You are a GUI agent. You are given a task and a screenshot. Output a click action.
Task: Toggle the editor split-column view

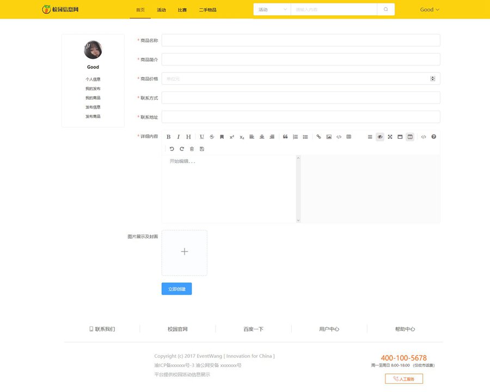410,137
